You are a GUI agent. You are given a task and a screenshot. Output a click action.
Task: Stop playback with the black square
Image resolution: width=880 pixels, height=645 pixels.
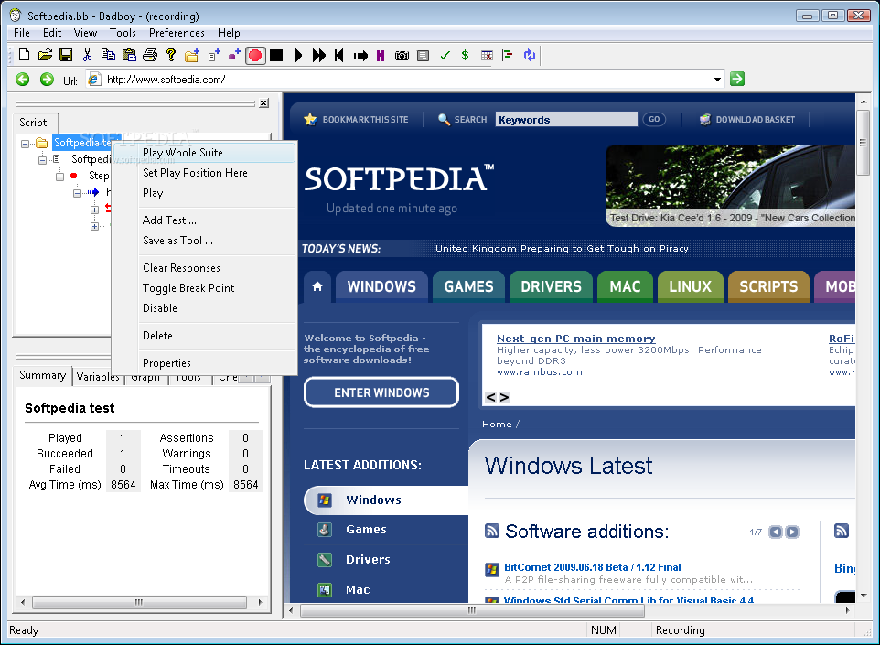pyautogui.click(x=276, y=55)
